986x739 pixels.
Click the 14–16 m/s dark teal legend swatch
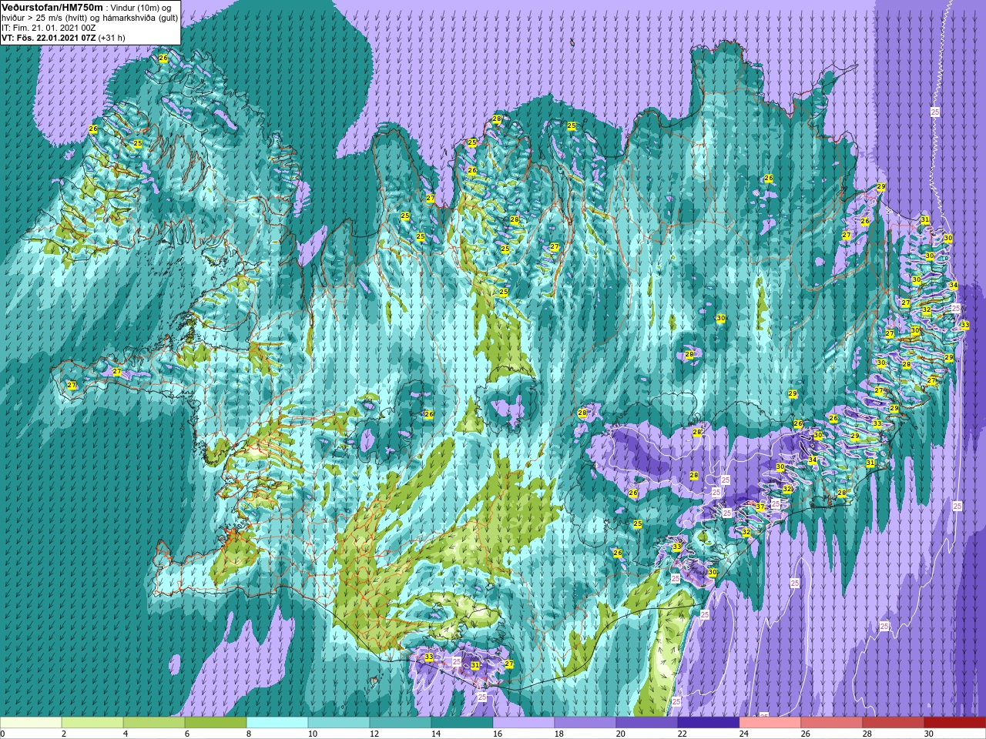coord(462,723)
